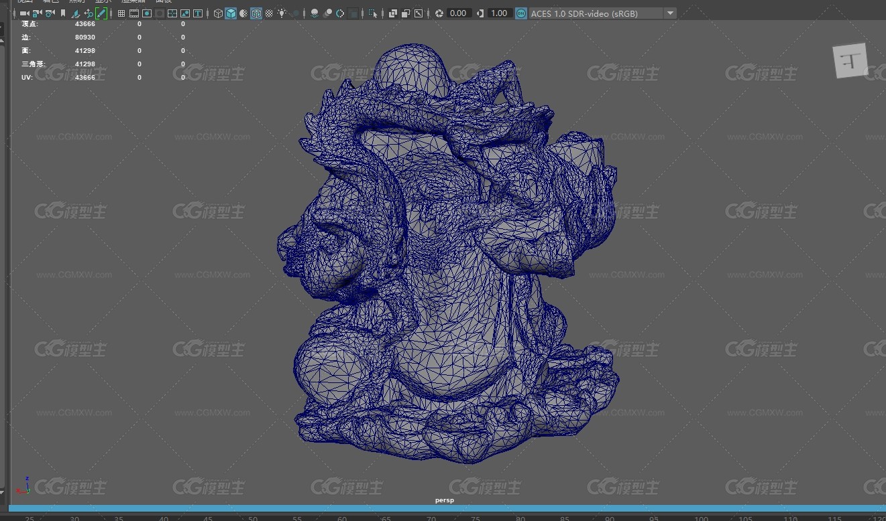886x521 pixels.
Task: Toggle the viewport Grid display icon
Action: [121, 13]
